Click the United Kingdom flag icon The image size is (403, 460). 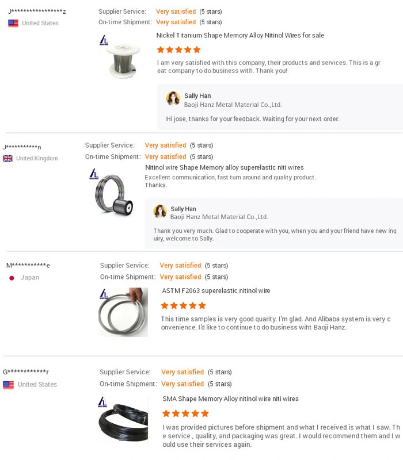point(7,159)
